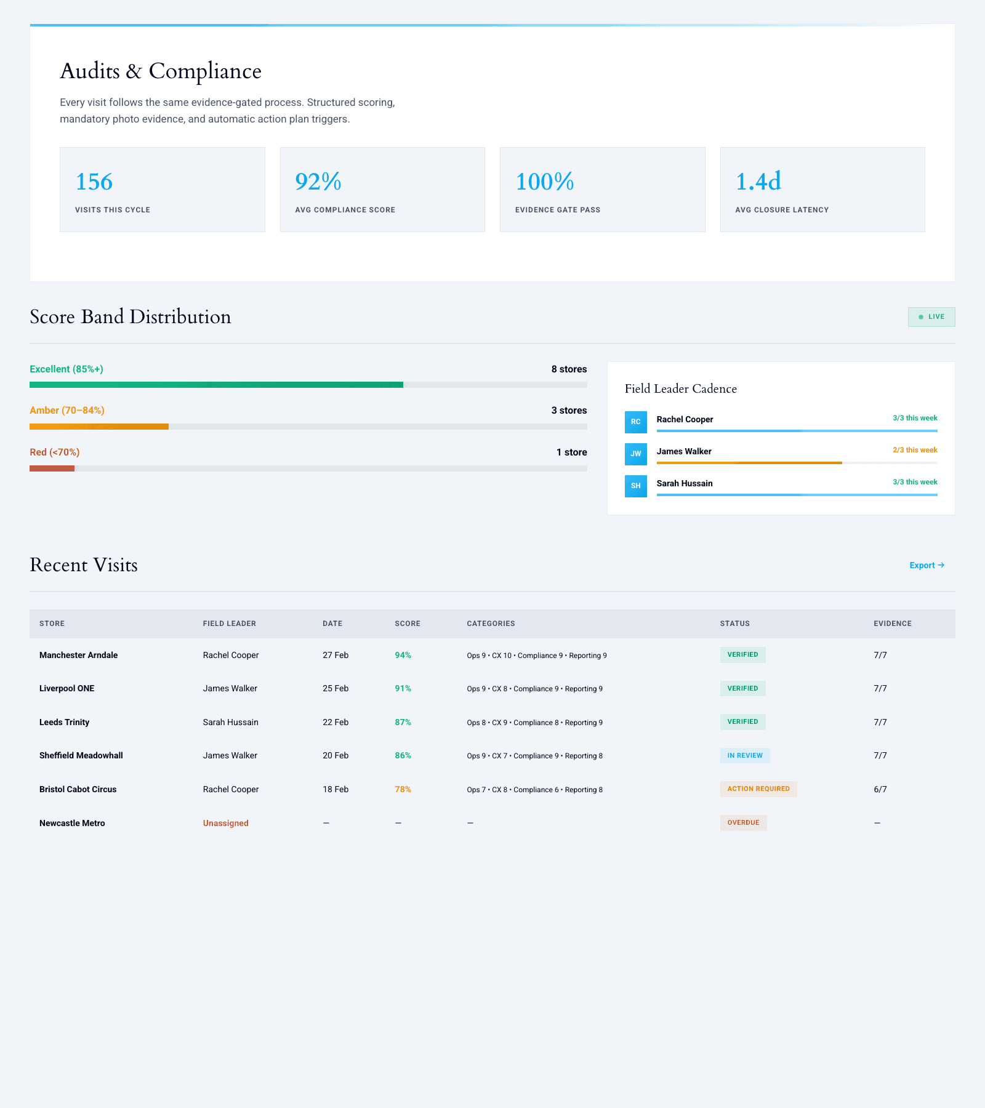Open the Manchester Arndale store row
Image resolution: width=985 pixels, height=1108 pixels.
click(x=78, y=656)
